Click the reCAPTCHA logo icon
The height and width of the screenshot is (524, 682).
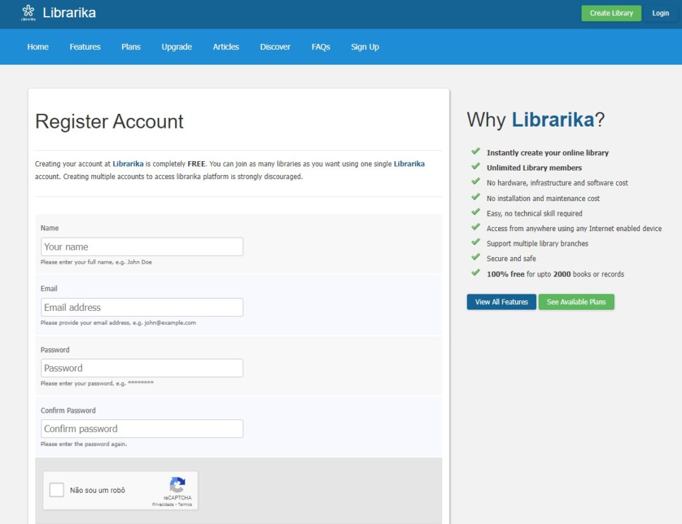(177, 485)
